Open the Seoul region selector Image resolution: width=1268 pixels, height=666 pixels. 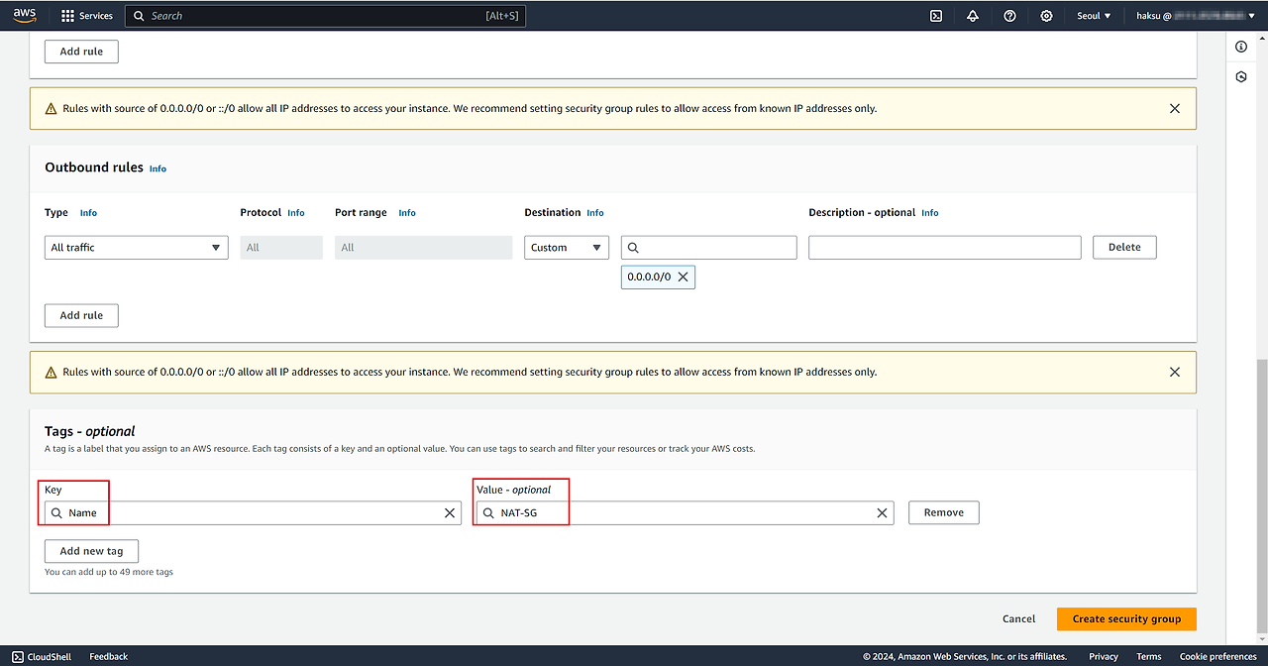click(x=1094, y=16)
